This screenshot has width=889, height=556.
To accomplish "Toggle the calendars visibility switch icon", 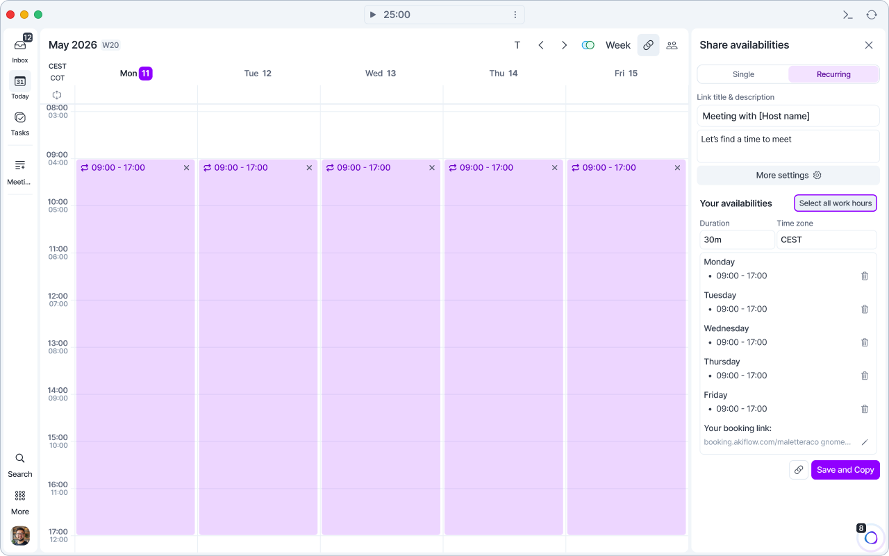I will [588, 45].
